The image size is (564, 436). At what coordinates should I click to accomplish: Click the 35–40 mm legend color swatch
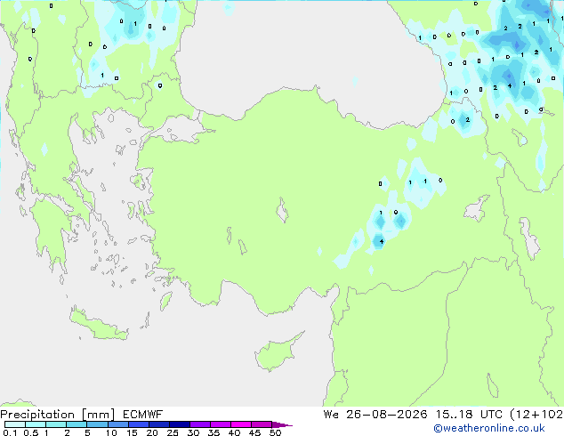coord(220,424)
